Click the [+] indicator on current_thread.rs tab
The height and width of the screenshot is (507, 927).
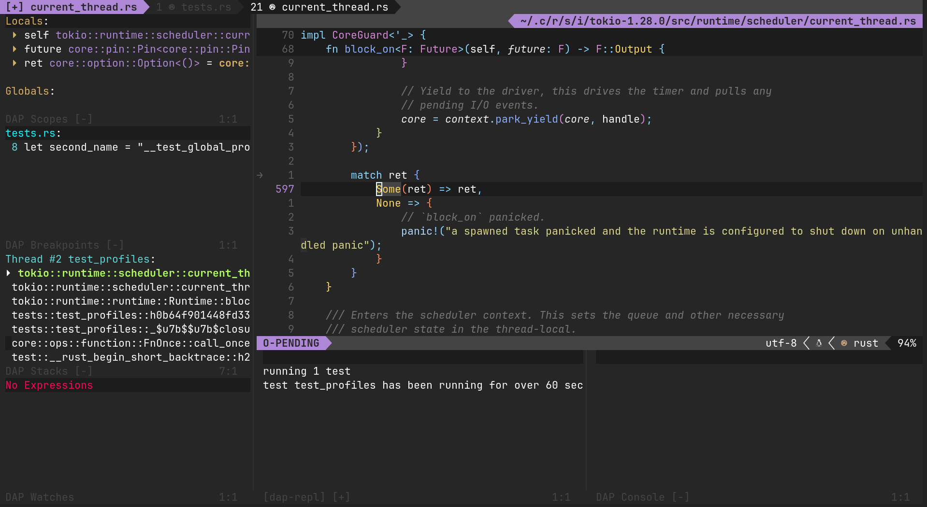click(15, 7)
